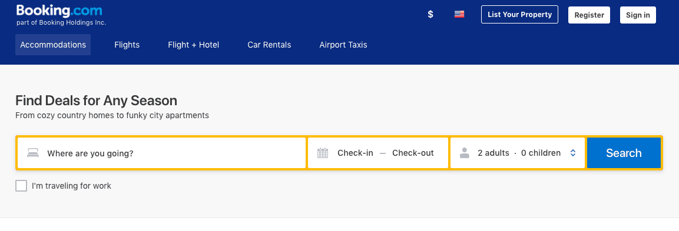Click the List Your Property button

(519, 14)
